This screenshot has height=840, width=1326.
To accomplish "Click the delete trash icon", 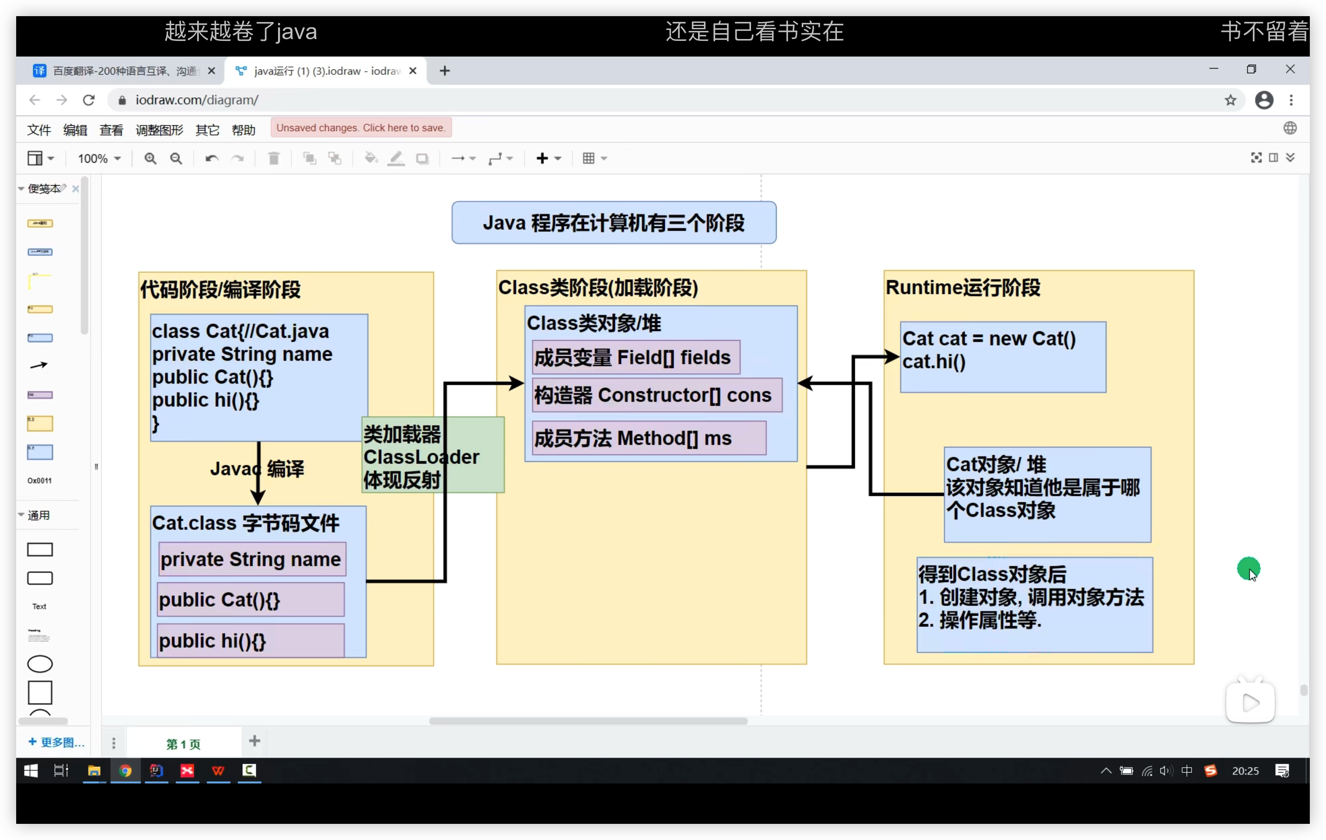I will [273, 158].
